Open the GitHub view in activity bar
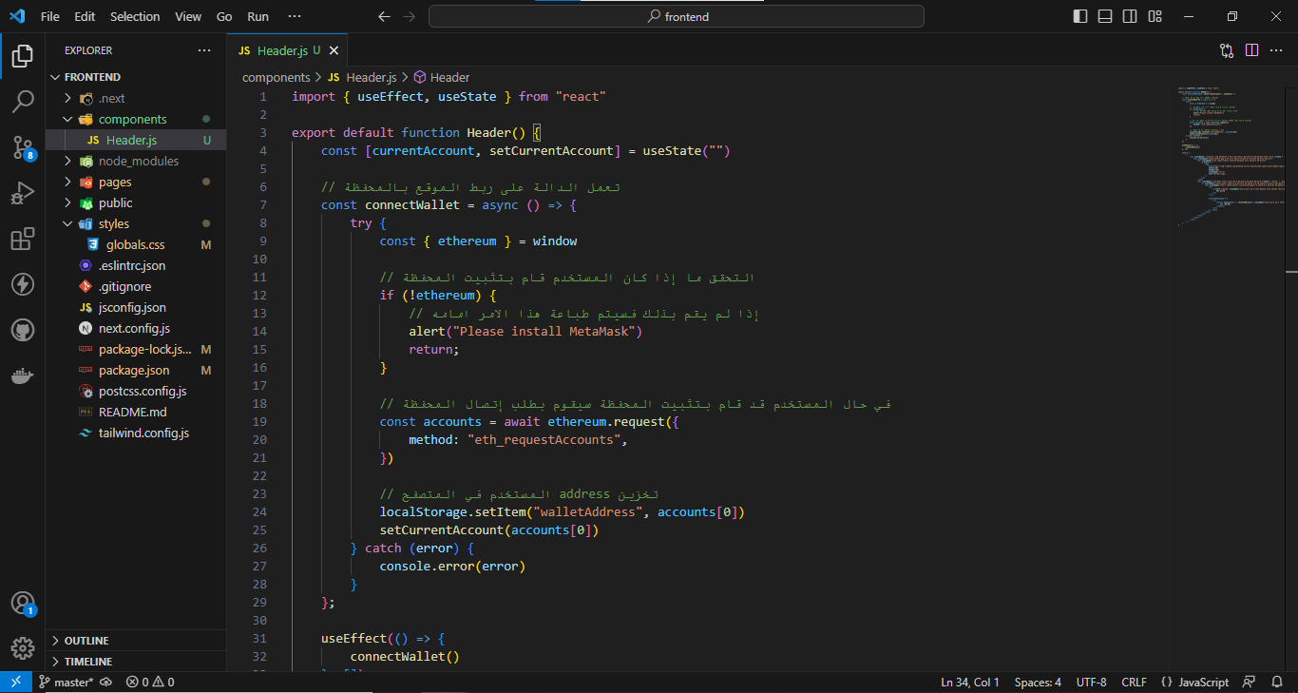Screen dimensions: 1298x693 click(23, 330)
